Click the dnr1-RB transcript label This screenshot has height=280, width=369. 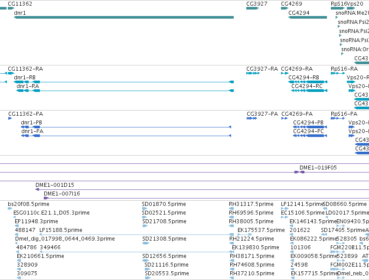point(25,78)
